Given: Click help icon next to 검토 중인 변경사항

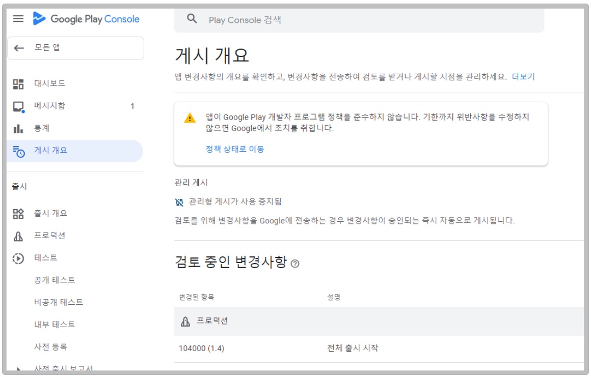Looking at the screenshot, I should pos(295,264).
